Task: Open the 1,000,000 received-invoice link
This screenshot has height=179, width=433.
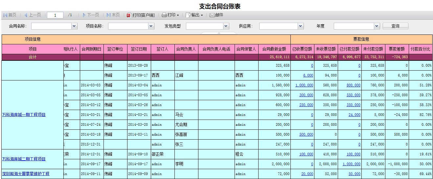Action: (x=304, y=85)
